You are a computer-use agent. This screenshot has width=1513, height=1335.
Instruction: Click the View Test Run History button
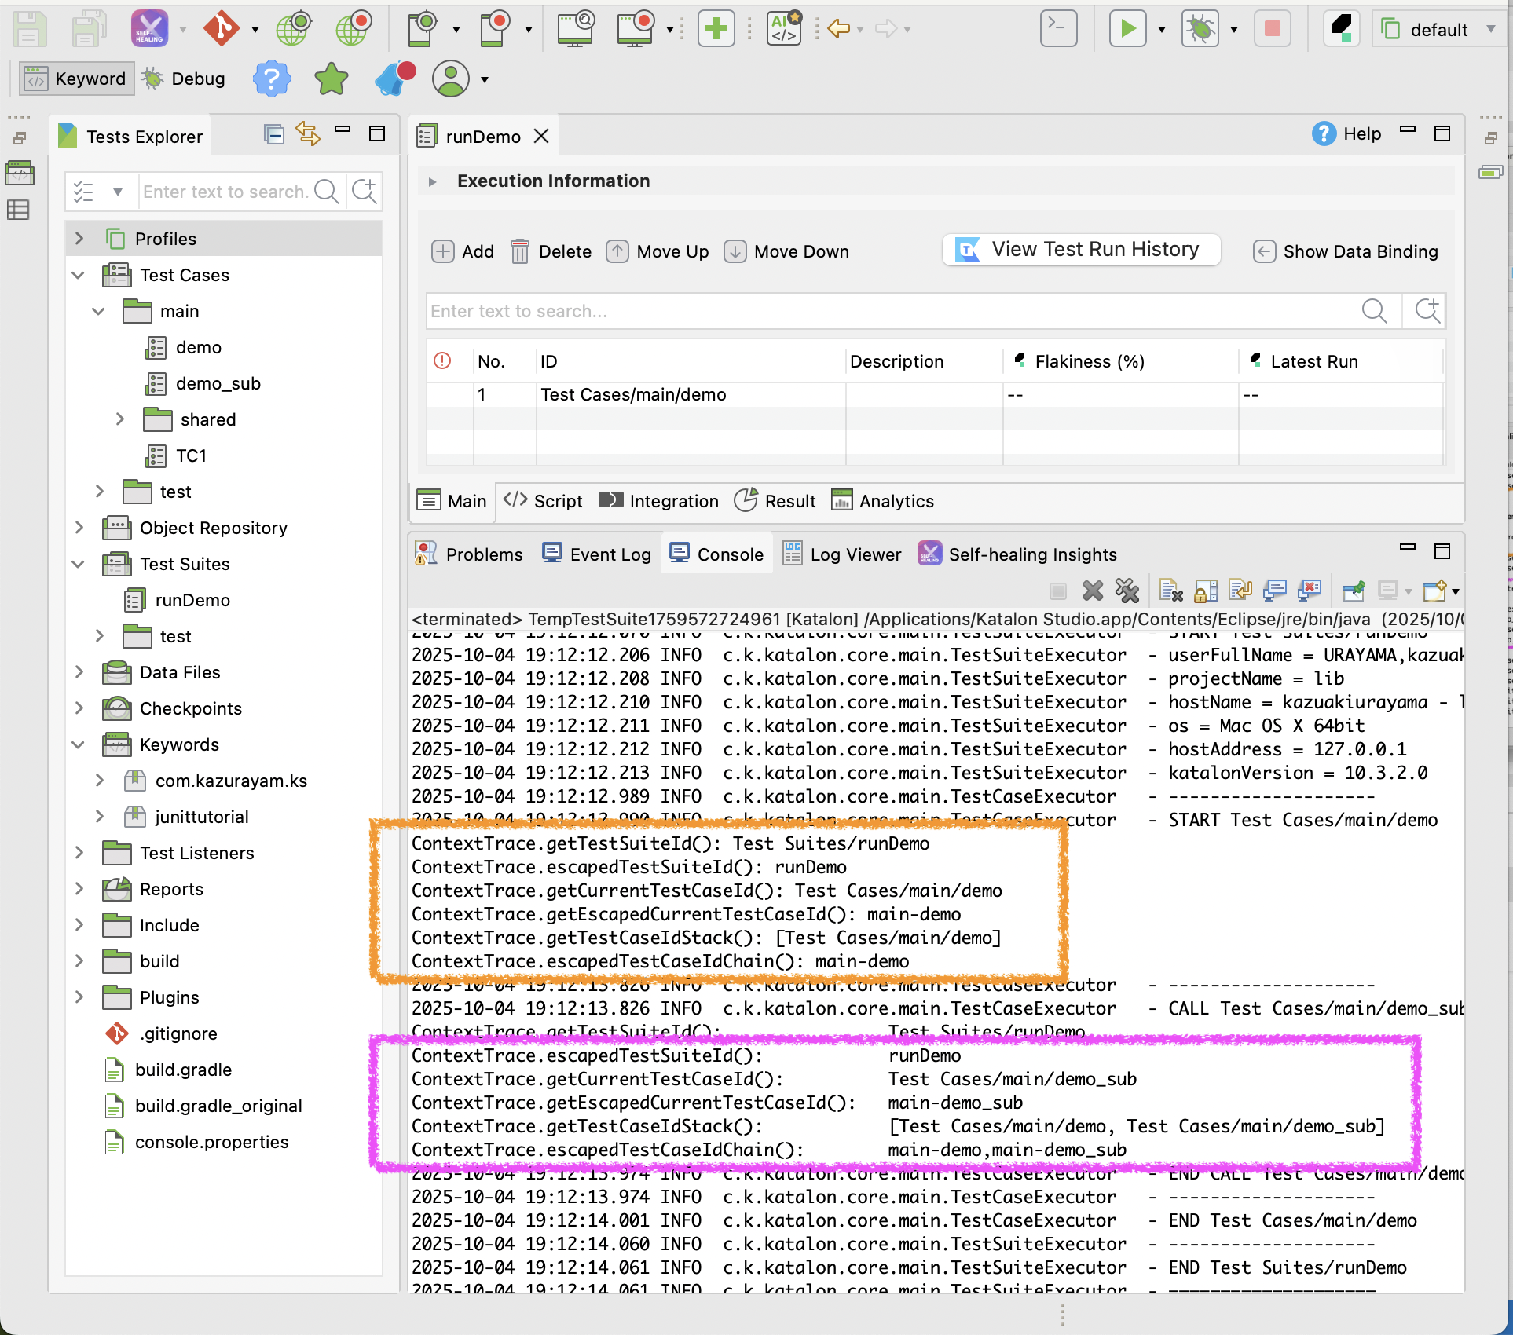pos(1081,250)
